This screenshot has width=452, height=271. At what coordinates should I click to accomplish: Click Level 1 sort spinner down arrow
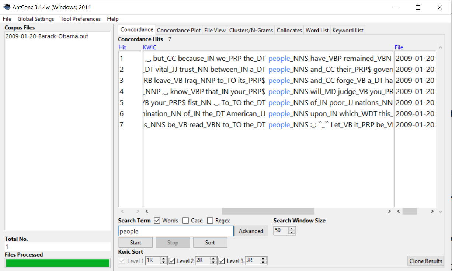(x=164, y=263)
